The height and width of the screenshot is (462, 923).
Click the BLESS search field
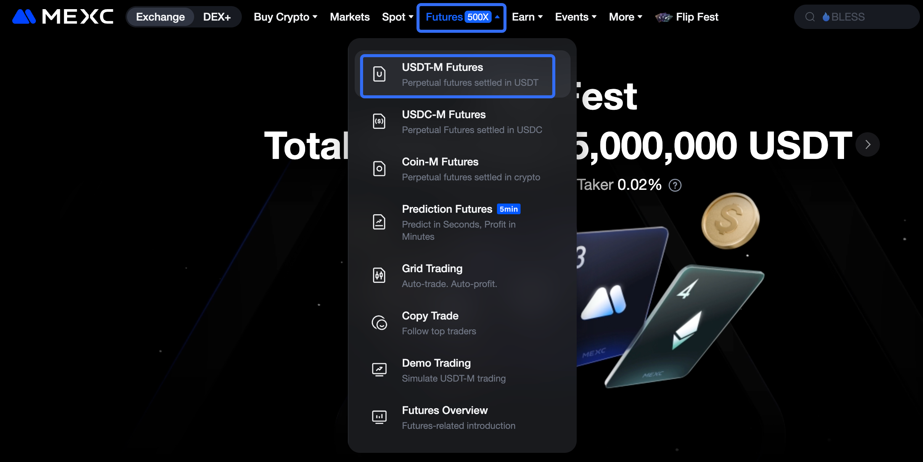tap(857, 17)
